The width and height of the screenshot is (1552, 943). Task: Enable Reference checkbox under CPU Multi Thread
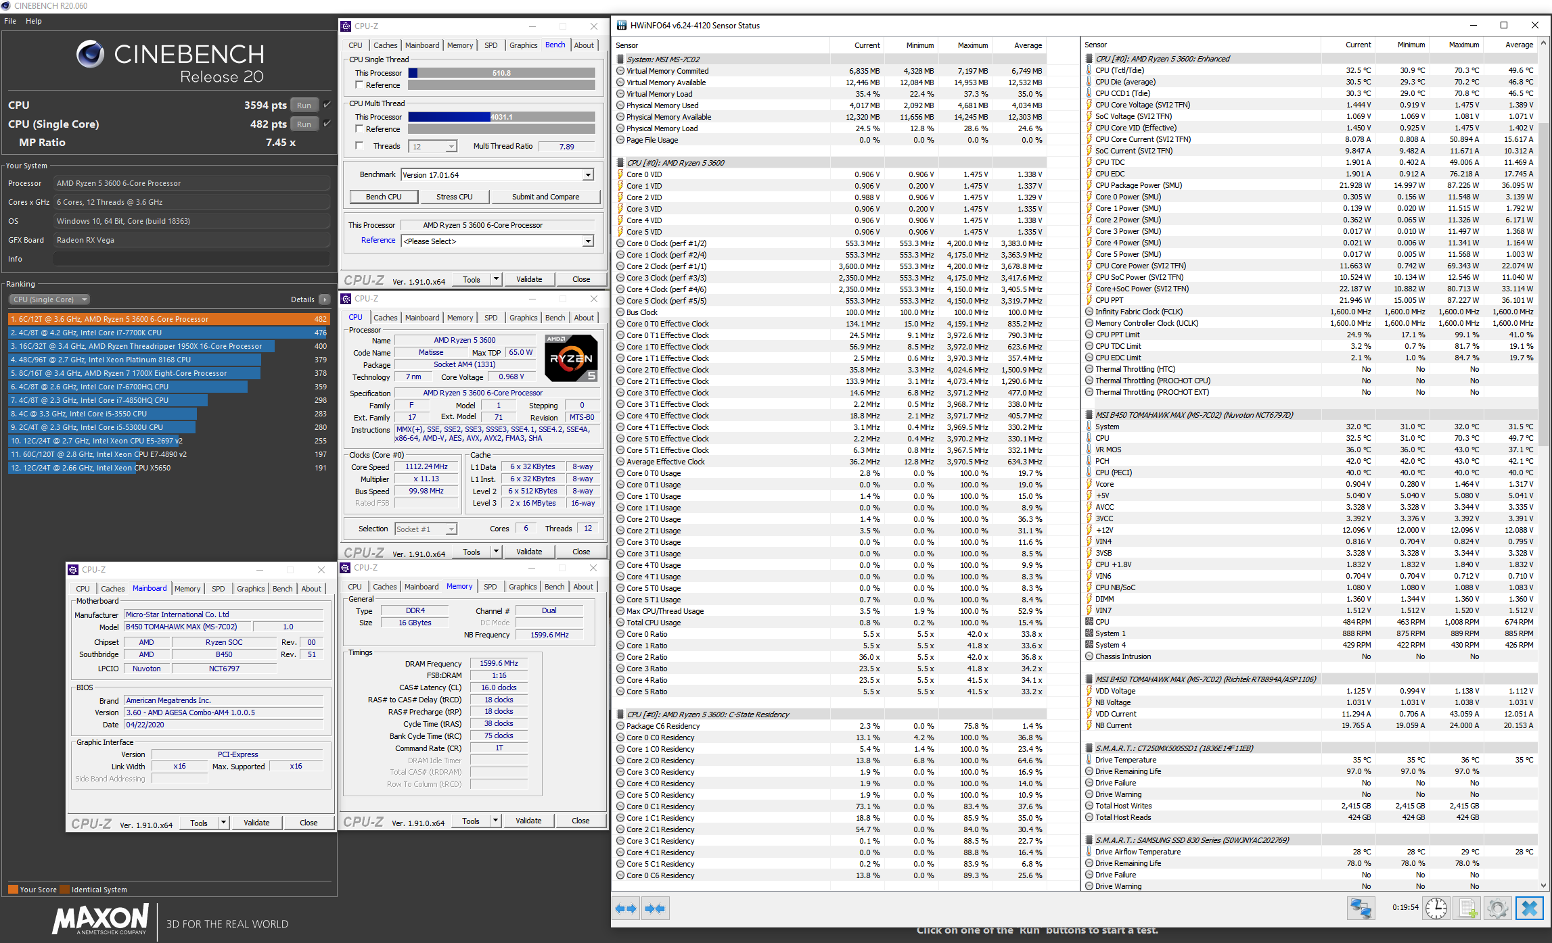tap(359, 129)
